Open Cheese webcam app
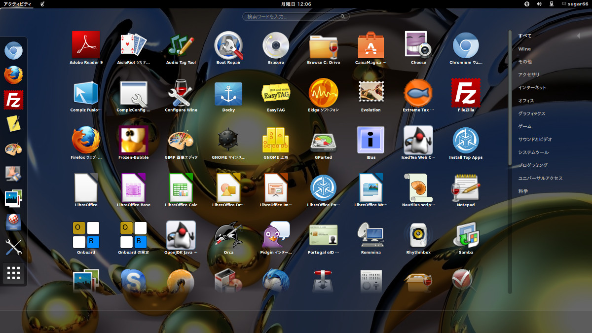 [418, 45]
